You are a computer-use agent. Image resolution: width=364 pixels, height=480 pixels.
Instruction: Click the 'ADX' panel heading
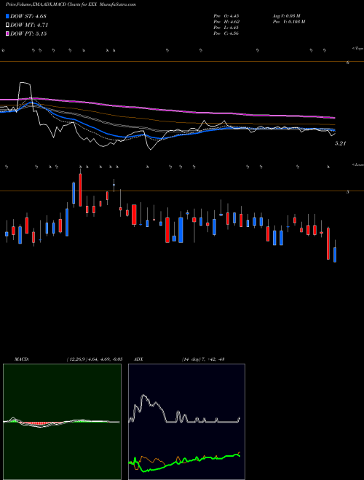coord(137,359)
